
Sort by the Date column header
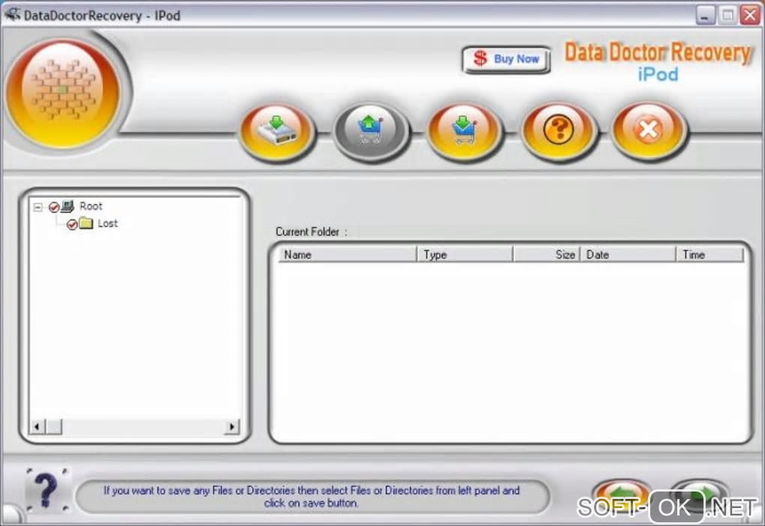[628, 255]
